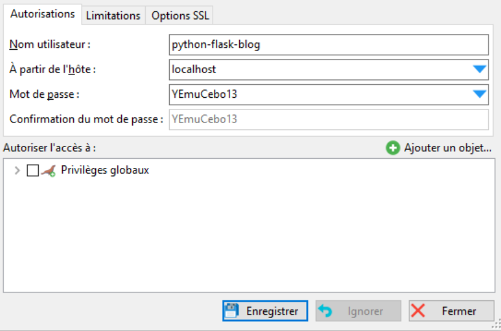Click the Privilèges globaux user icon
Viewport: 501px width, 331px height.
pos(49,171)
